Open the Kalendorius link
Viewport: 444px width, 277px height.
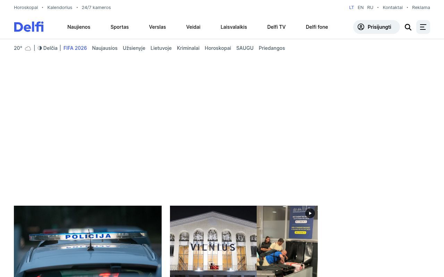60,7
